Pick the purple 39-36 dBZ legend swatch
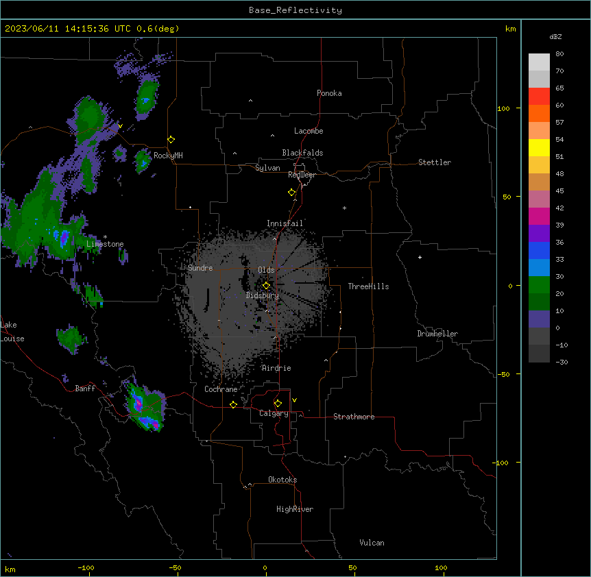 tap(539, 233)
